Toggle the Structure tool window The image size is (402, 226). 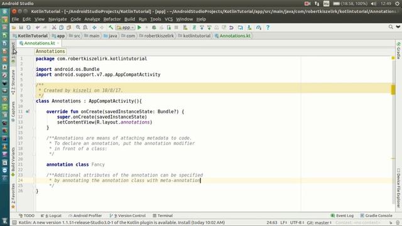[13, 82]
